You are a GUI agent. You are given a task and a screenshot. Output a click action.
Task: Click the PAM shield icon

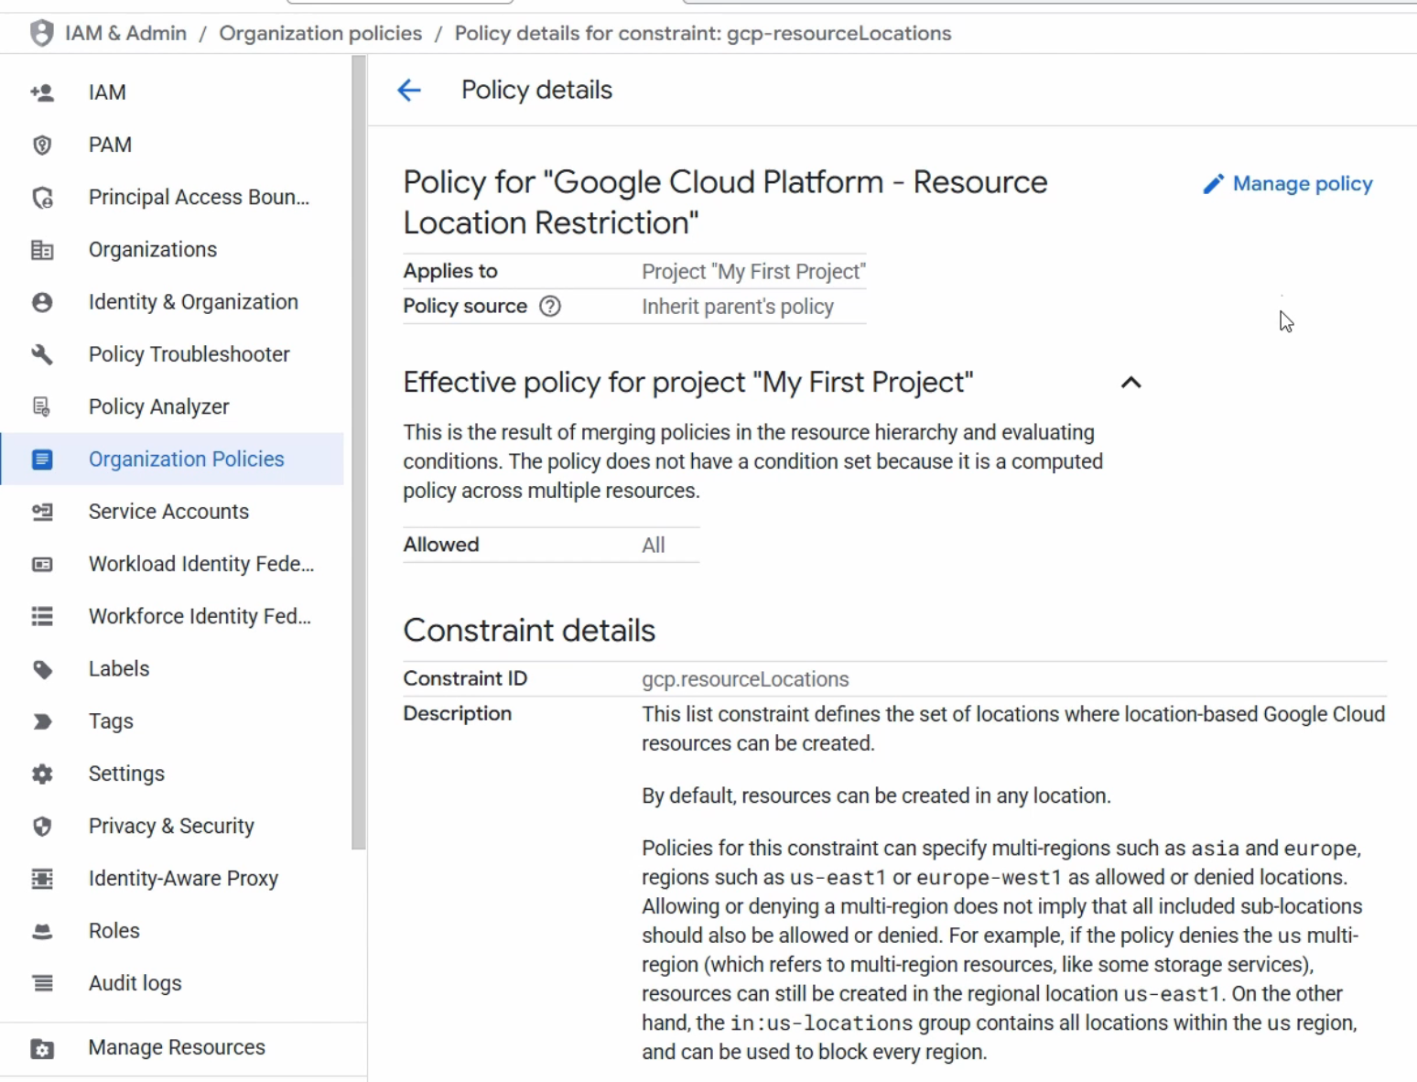click(x=42, y=145)
